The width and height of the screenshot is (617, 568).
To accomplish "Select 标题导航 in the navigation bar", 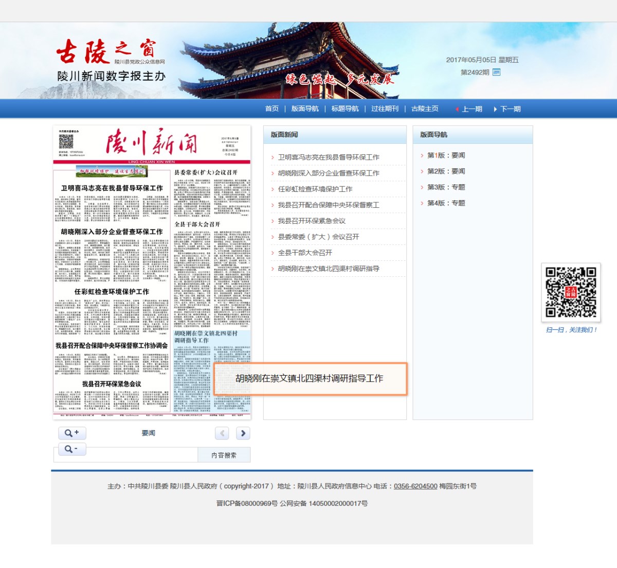I will (345, 109).
